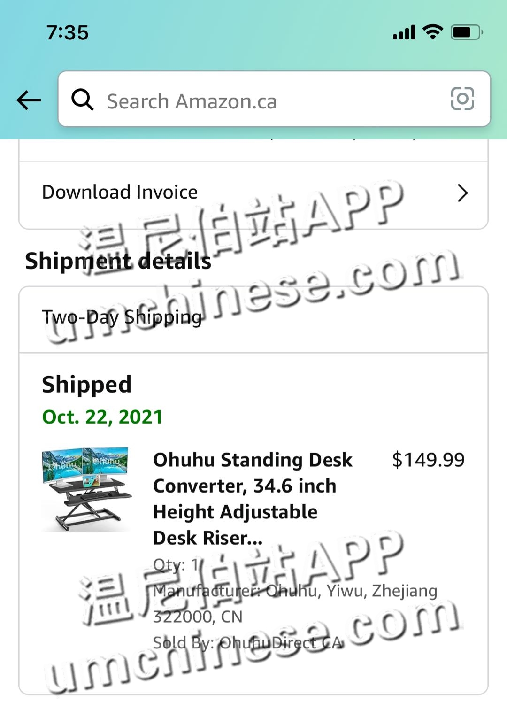Open the Download Invoice option
Screen dimensions: 507x702
click(x=120, y=192)
